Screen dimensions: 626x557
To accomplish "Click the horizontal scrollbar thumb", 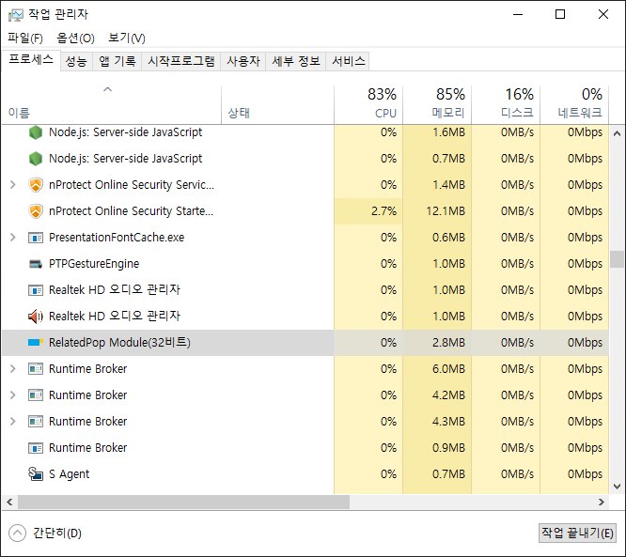I will [183, 502].
